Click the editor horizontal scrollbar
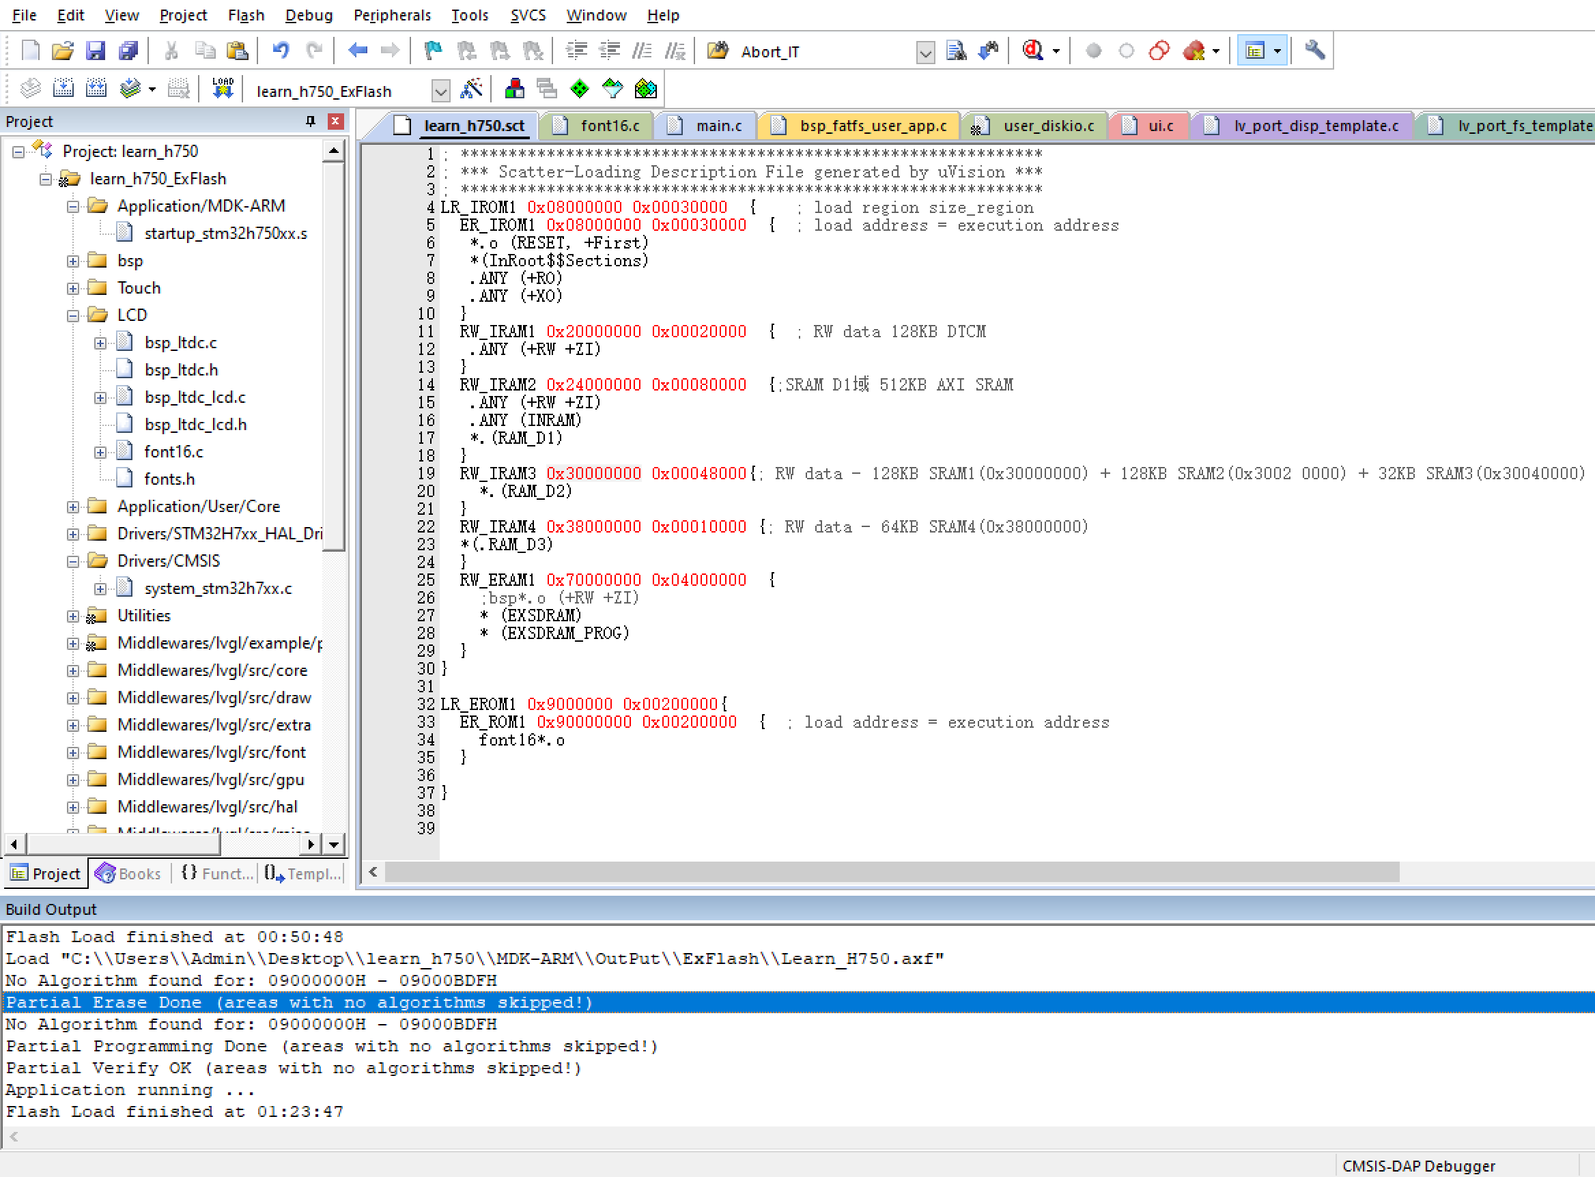 892,871
